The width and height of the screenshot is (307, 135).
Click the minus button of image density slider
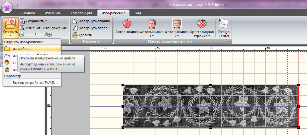tap(22, 34)
